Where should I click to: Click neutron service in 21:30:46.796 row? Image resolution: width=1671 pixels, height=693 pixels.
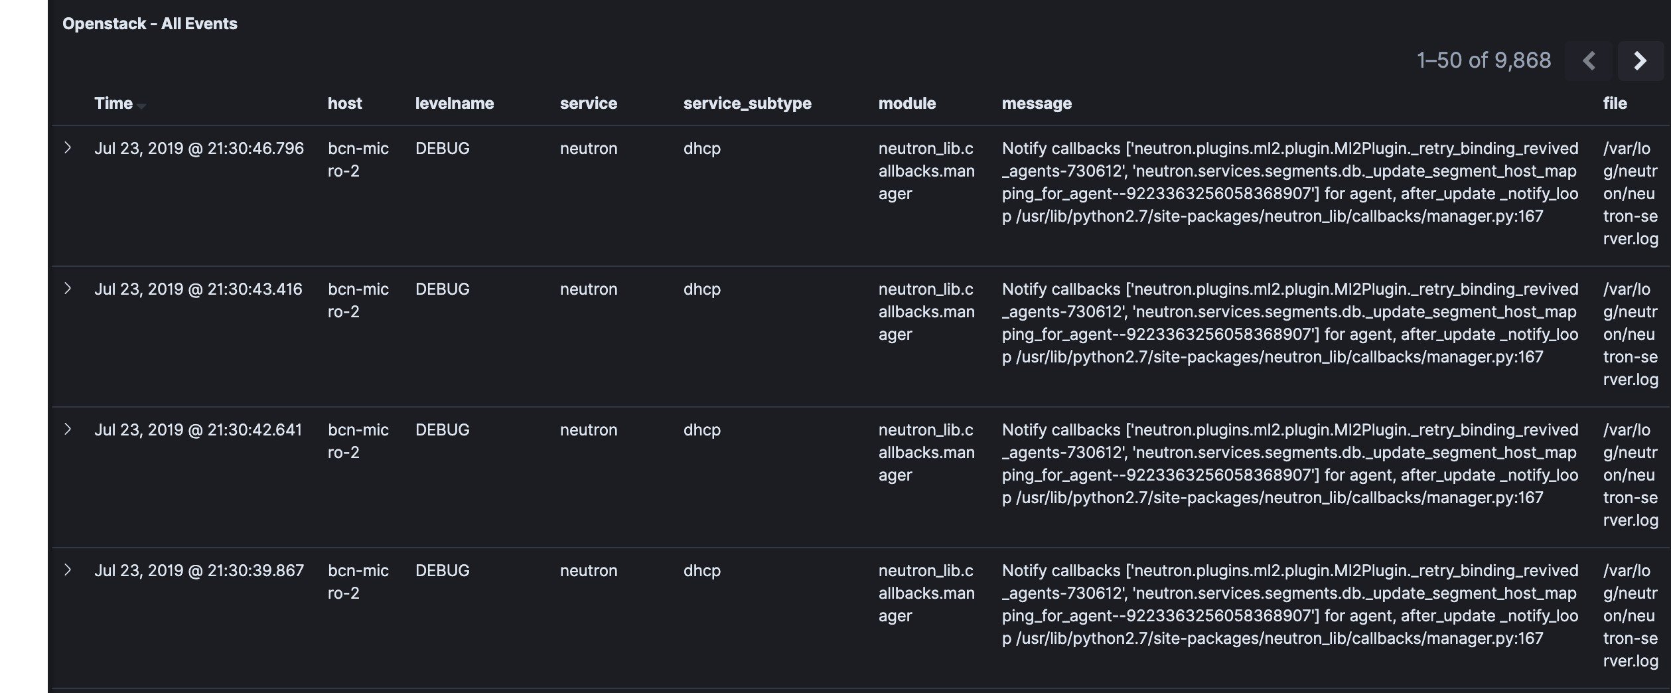tap(589, 148)
